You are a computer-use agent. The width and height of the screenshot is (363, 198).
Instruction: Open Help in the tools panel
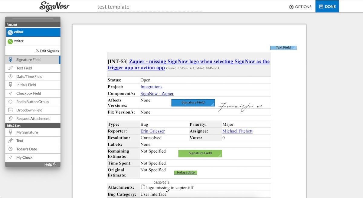click(x=50, y=164)
